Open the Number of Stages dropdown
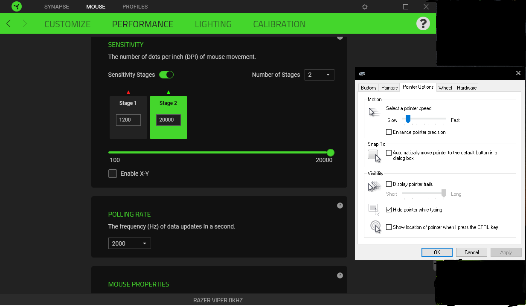This screenshot has width=526, height=307. [319, 75]
